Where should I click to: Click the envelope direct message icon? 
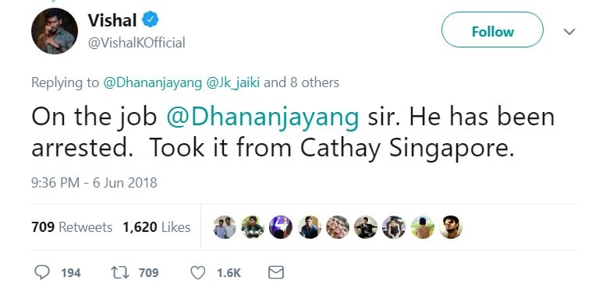pos(275,272)
